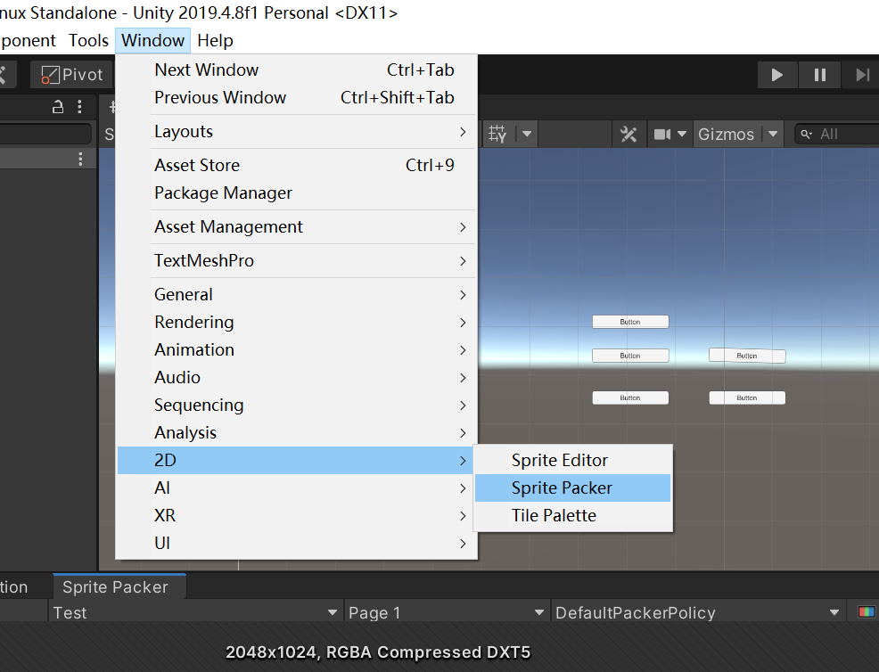This screenshot has height=672, width=879.
Task: Open scene row three-dot menu in Hierarchy
Action: pyautogui.click(x=81, y=160)
